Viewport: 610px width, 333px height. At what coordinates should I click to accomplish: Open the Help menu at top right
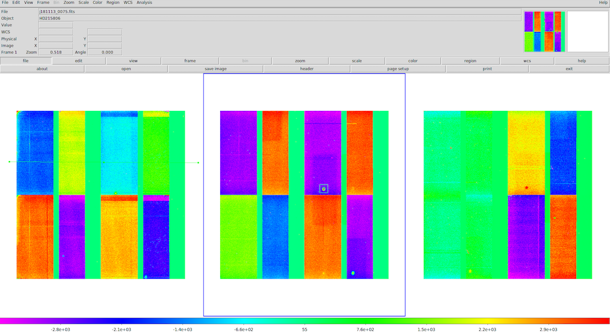click(x=603, y=2)
